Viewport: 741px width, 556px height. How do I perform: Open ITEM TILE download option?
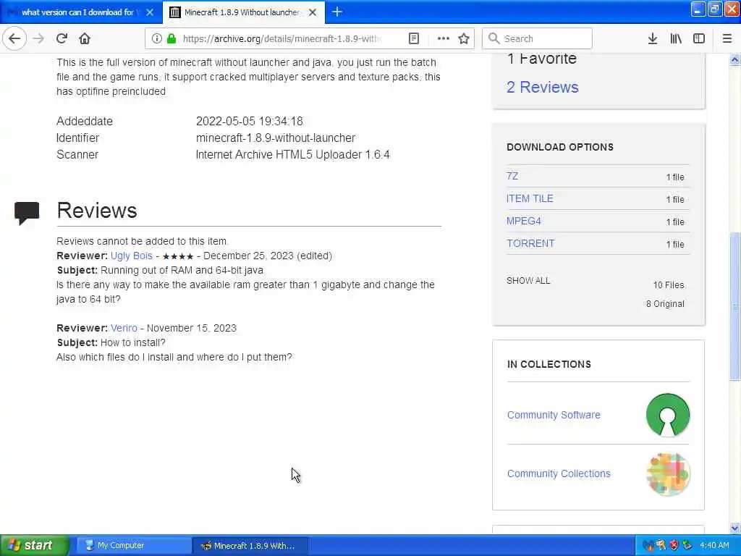pos(530,198)
